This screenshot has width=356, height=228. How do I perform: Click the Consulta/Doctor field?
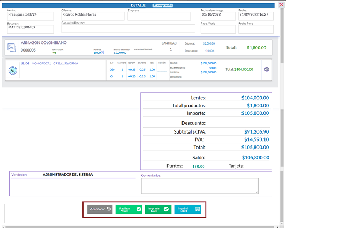(x=128, y=28)
